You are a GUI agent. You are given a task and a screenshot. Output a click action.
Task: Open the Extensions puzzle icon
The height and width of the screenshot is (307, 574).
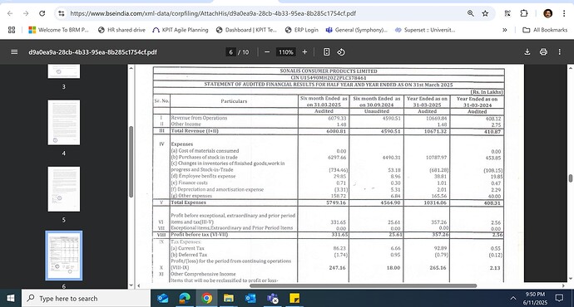tap(524, 13)
